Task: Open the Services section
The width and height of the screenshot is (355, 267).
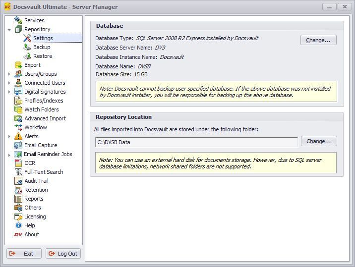Action: [34, 20]
